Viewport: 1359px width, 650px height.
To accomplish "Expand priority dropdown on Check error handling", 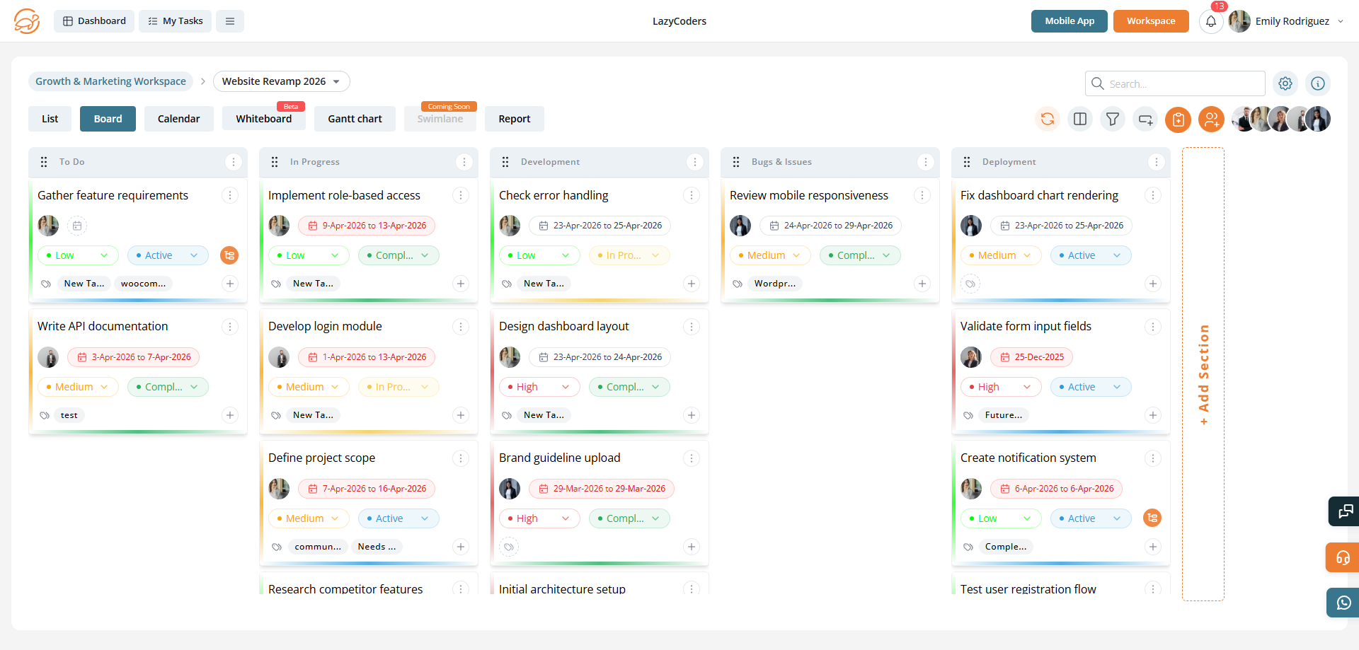I will [x=539, y=255].
